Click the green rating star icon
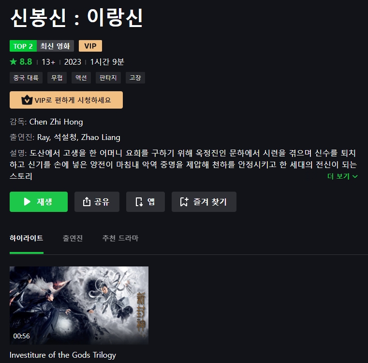 [14, 62]
